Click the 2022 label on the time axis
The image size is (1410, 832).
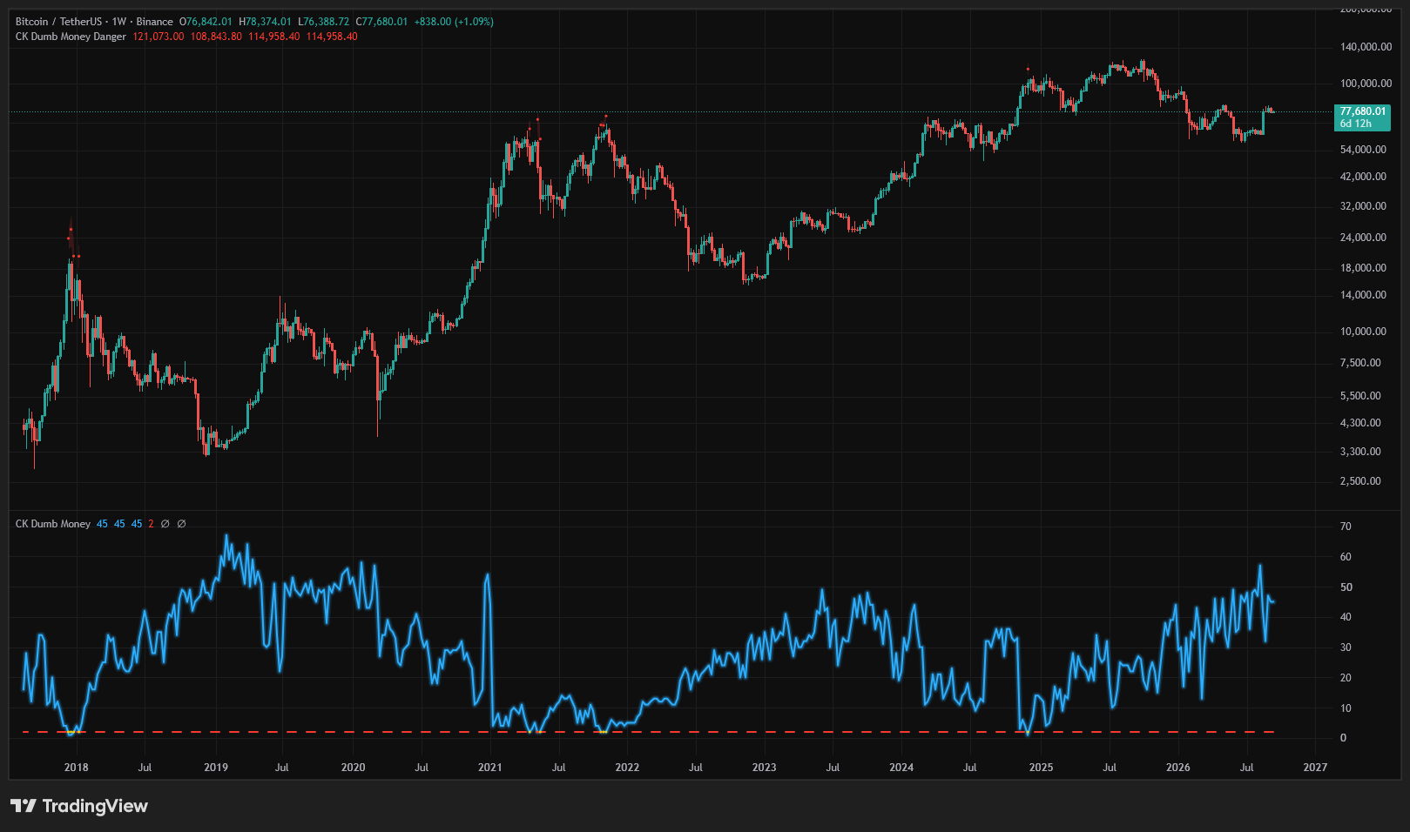[x=627, y=768]
